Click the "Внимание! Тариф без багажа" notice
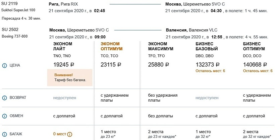Viewport: 275px width, 140px height. [x=70, y=77]
